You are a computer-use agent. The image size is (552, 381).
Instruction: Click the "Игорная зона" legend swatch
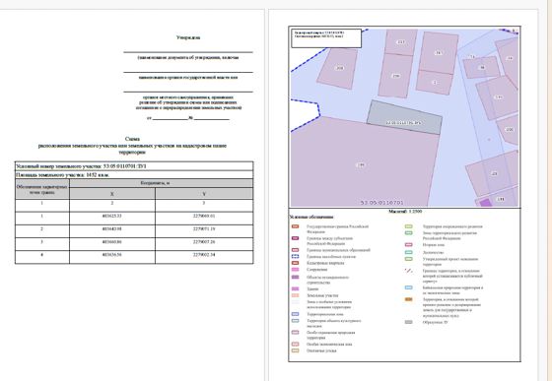click(408, 244)
